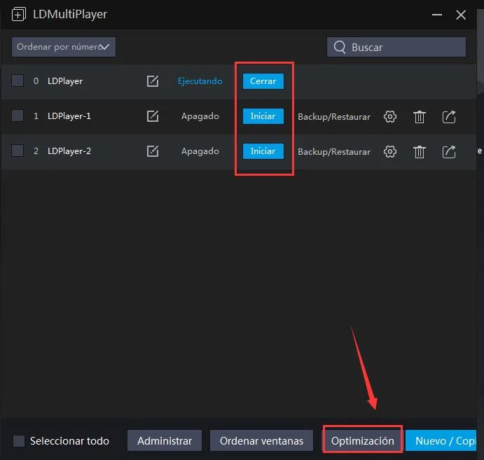Open settings gear for LDPlayer-1
Viewport: 484px width, 460px height.
pos(390,117)
